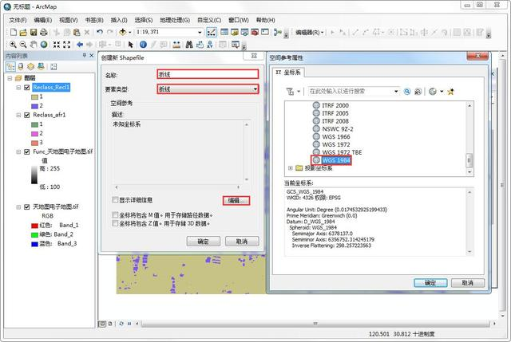
Task: Click the Fixed Zoom In arrows icon
Action: point(57,45)
